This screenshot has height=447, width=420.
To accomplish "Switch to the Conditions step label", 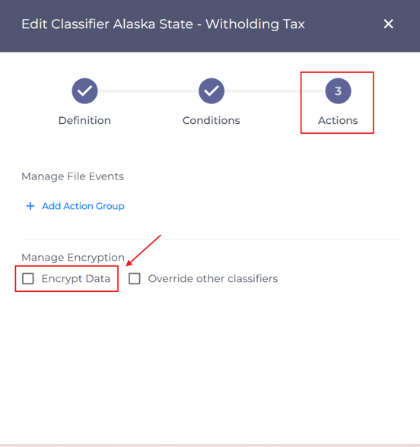I will coord(212,120).
